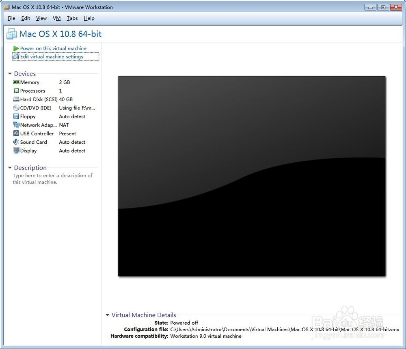The image size is (406, 349).
Task: Click the USB Controller icon
Action: coord(16,134)
